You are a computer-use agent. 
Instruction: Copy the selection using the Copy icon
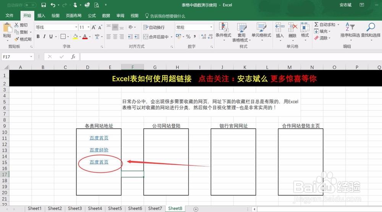(x=16, y=32)
